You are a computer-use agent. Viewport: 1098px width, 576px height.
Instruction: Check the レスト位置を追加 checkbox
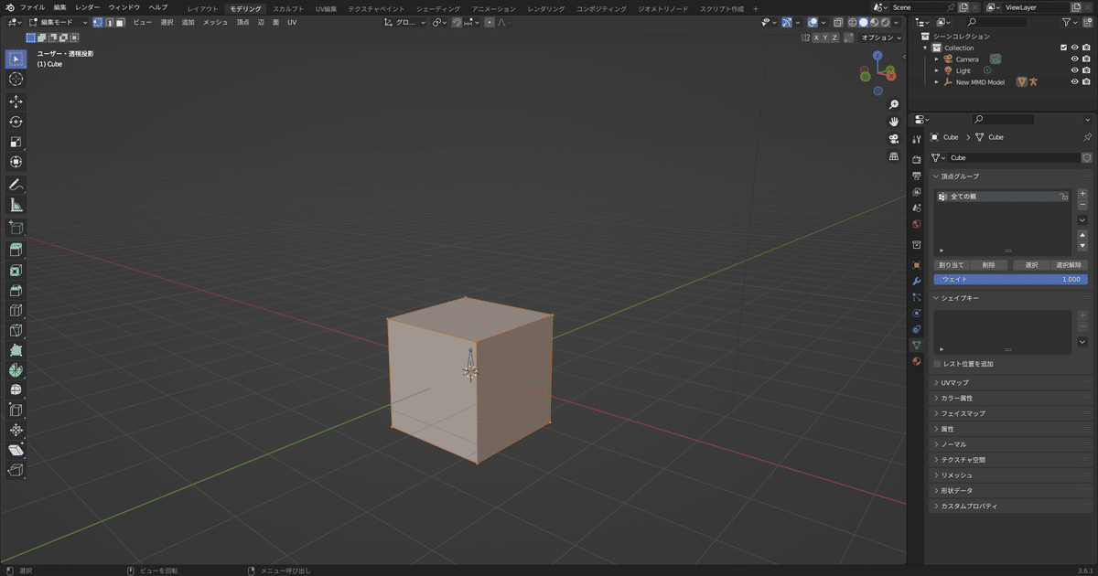(x=937, y=364)
